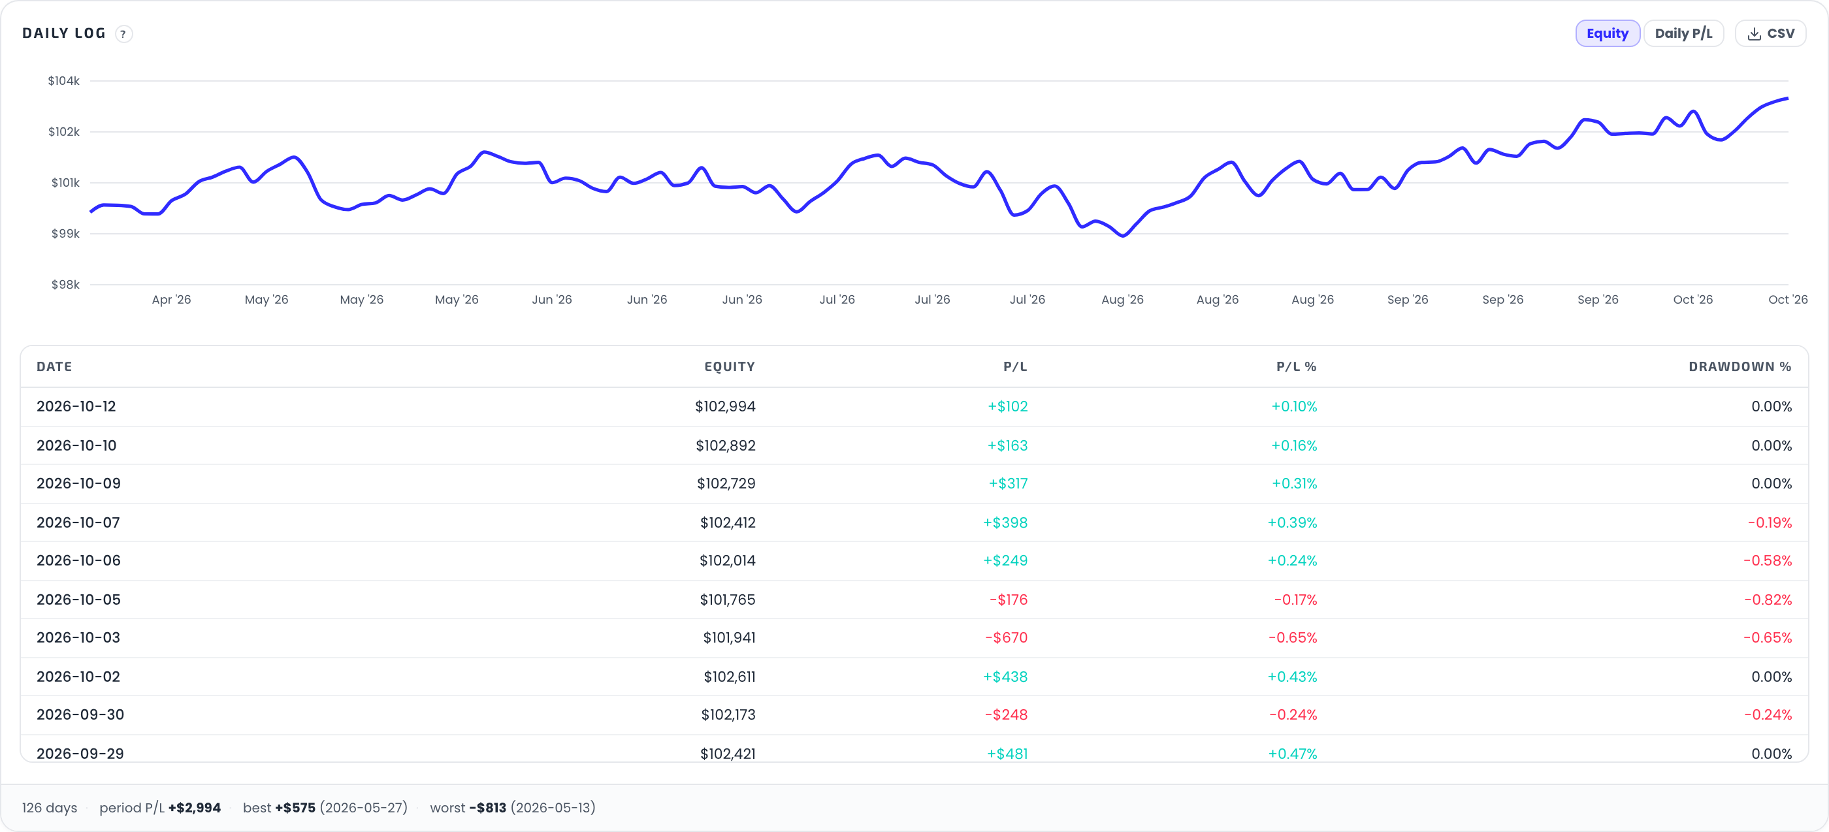
Task: Sort table by P/L column header
Action: pos(1015,366)
